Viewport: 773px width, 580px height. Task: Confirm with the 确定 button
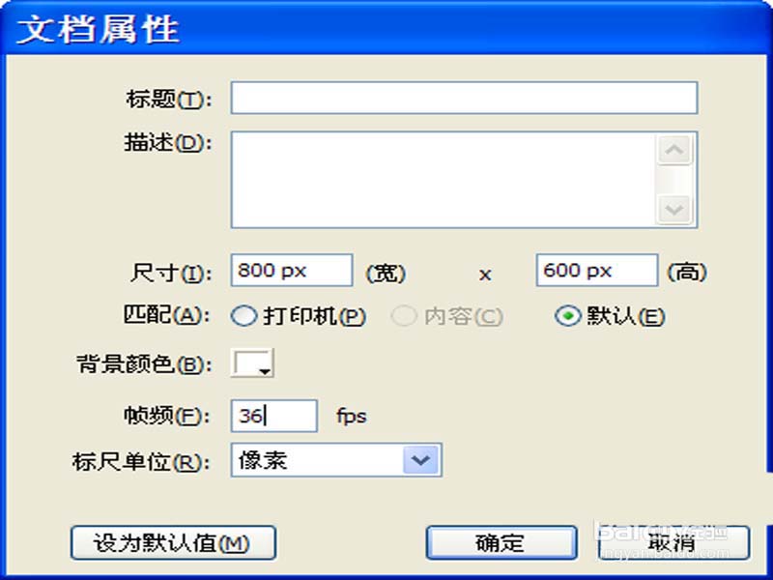(501, 543)
